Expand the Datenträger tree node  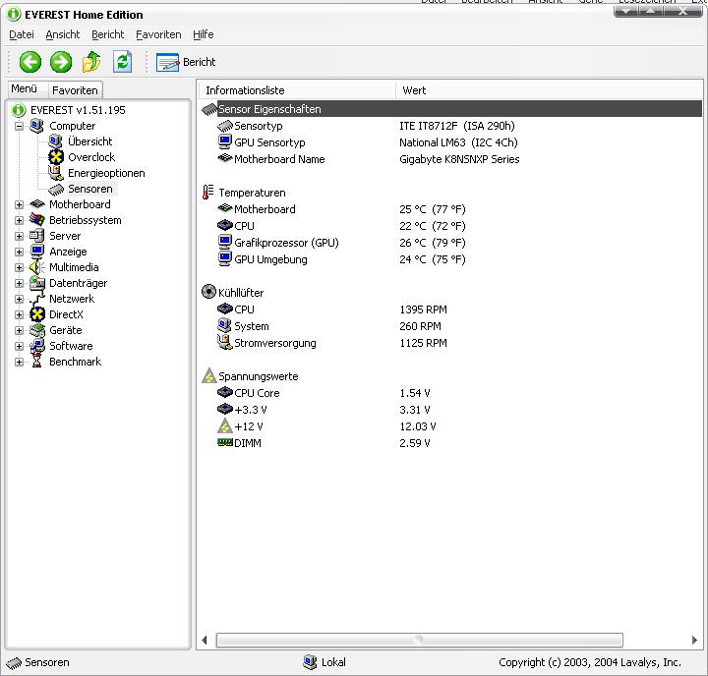[x=19, y=283]
